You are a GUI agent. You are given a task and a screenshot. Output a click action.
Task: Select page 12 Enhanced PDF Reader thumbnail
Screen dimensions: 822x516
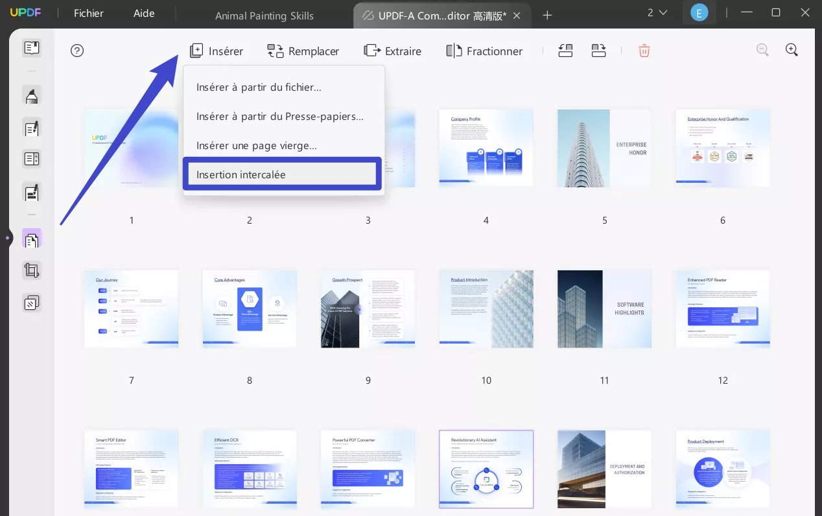tap(723, 309)
